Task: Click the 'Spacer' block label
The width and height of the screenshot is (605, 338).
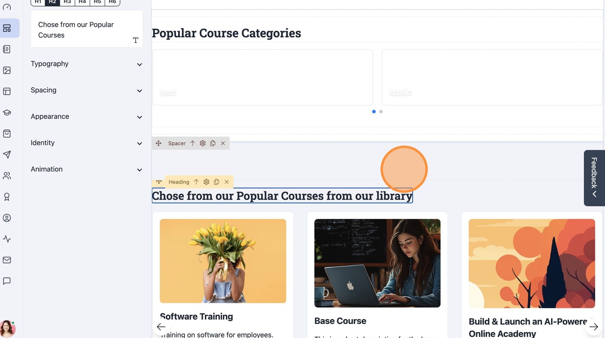Action: pos(177,144)
